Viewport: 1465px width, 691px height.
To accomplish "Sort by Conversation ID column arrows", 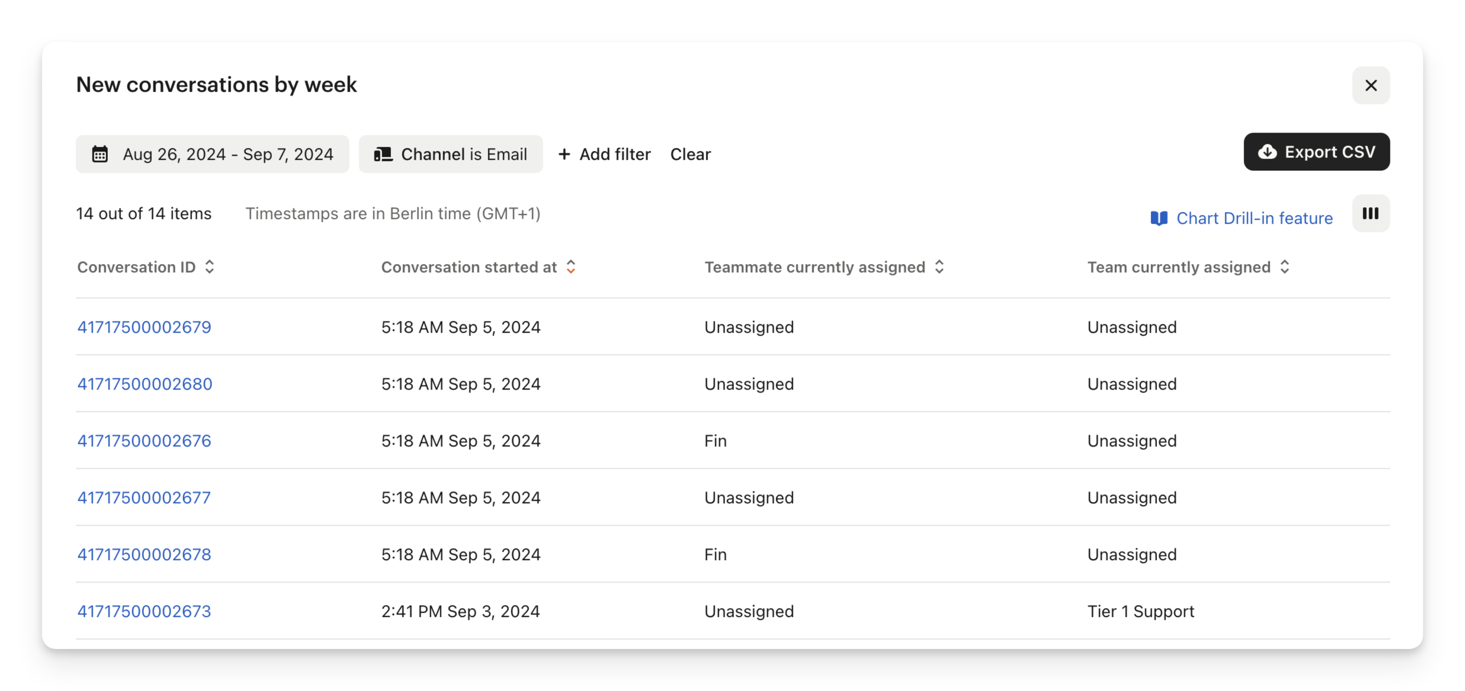I will (x=210, y=267).
